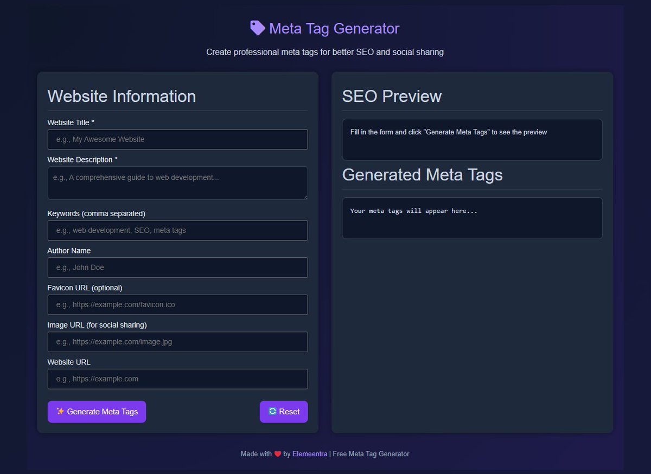Click the Generate Meta Tags button
651x474 pixels.
(97, 412)
